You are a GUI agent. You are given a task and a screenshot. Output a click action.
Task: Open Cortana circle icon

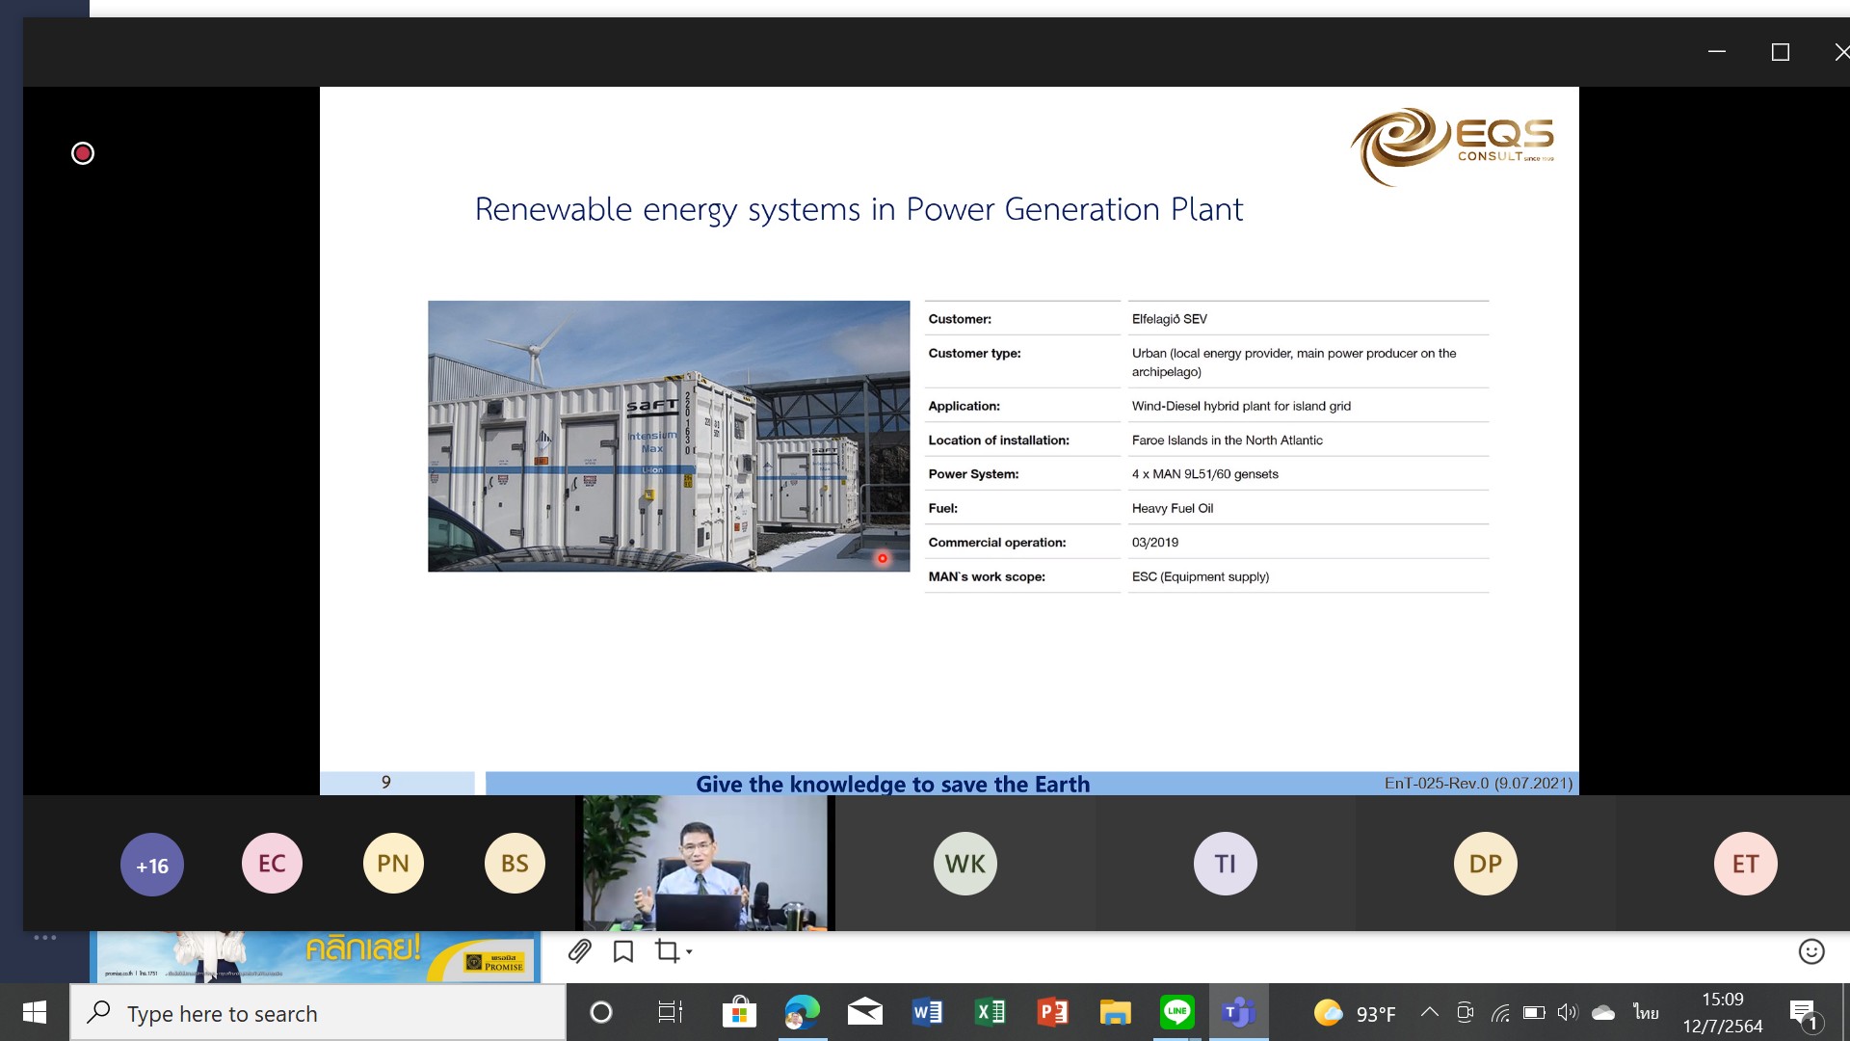point(601,1012)
